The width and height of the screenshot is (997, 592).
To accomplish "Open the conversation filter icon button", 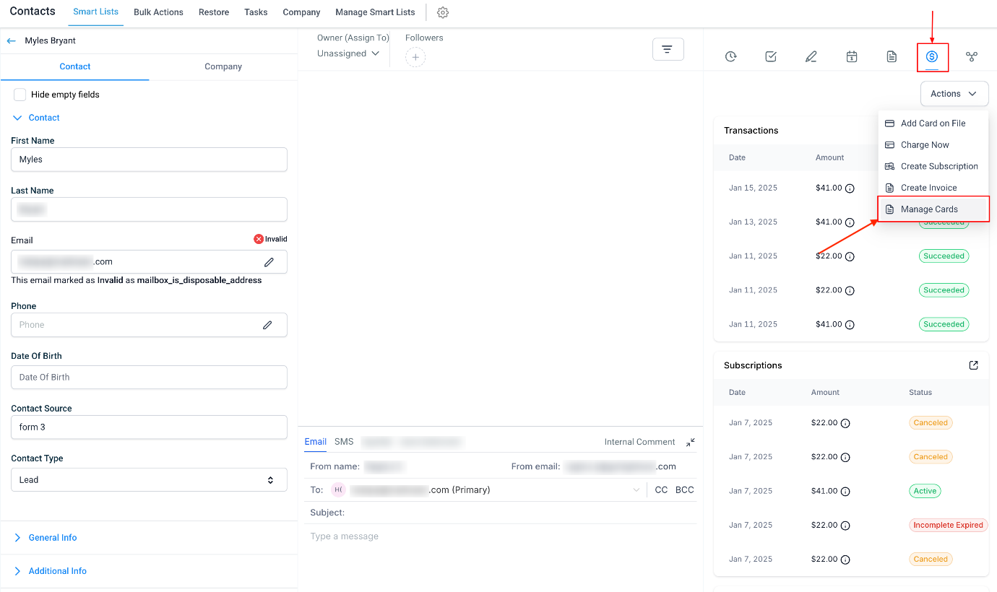I will 668,49.
